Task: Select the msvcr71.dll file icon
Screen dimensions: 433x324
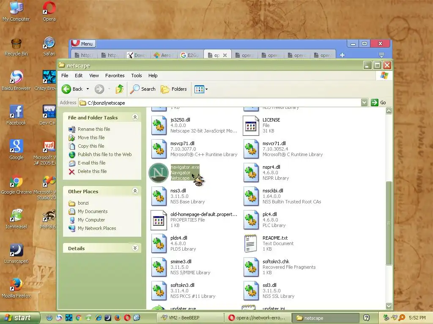Action: click(x=251, y=149)
